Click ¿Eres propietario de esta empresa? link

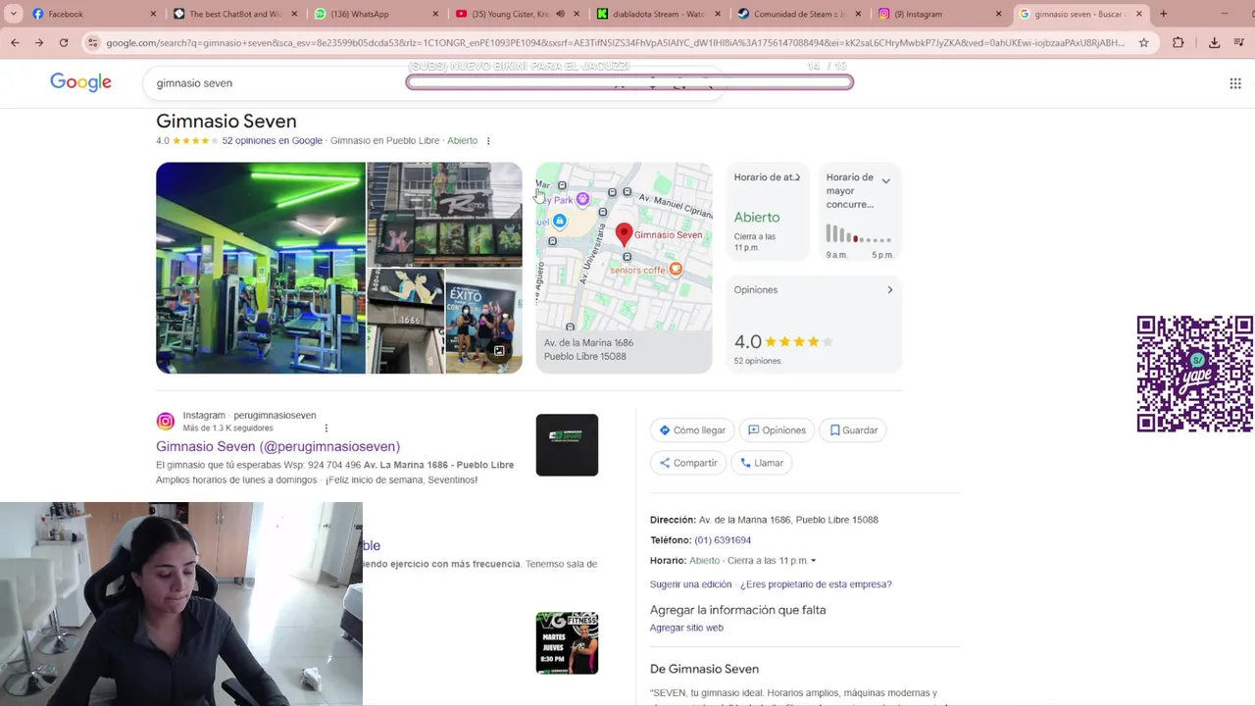point(816,584)
